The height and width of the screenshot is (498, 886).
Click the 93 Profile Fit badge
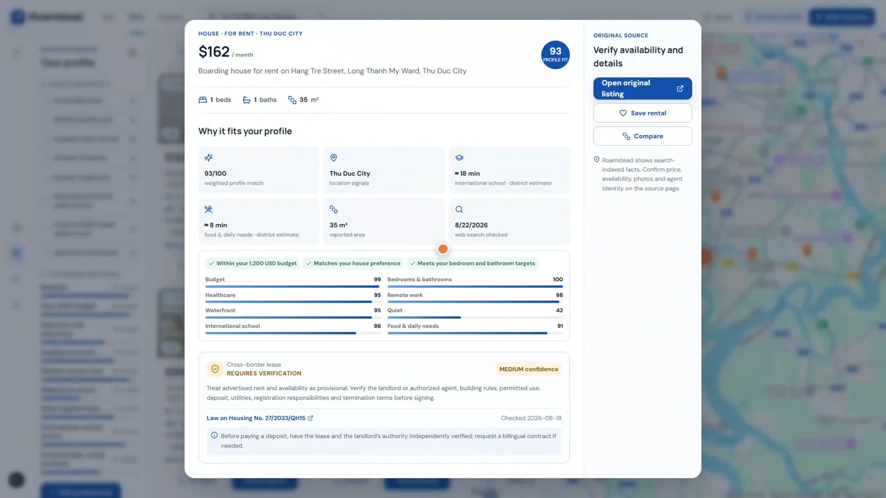tap(555, 55)
